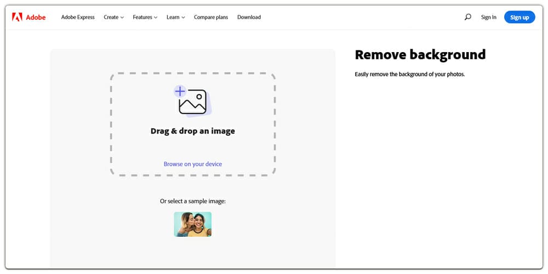Click the 'Remove background' heading

(x=420, y=55)
